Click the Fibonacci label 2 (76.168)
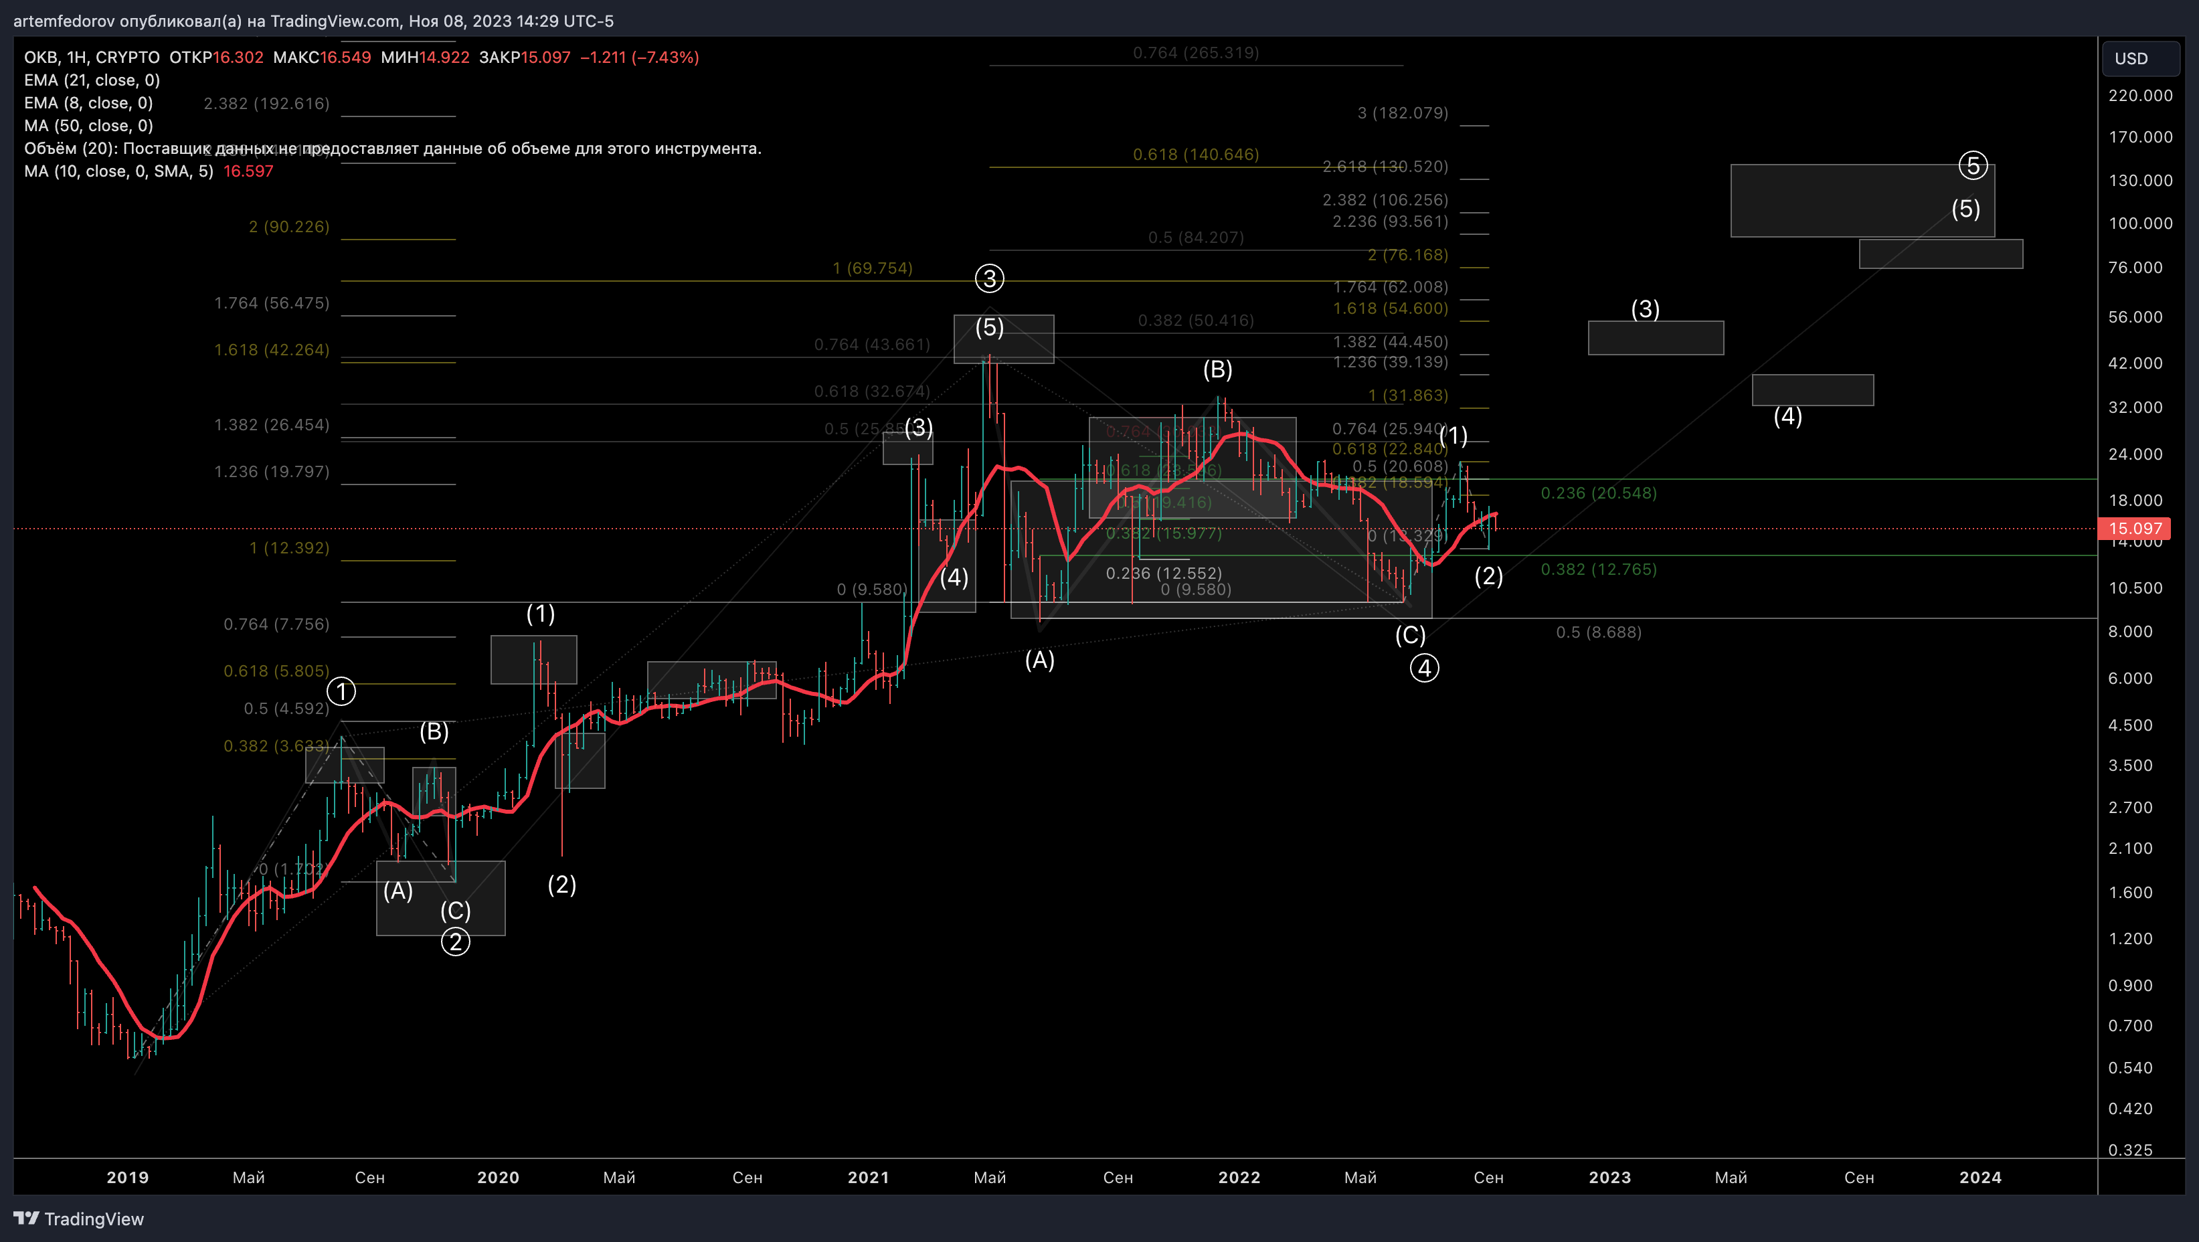The height and width of the screenshot is (1242, 2199). (x=1407, y=254)
